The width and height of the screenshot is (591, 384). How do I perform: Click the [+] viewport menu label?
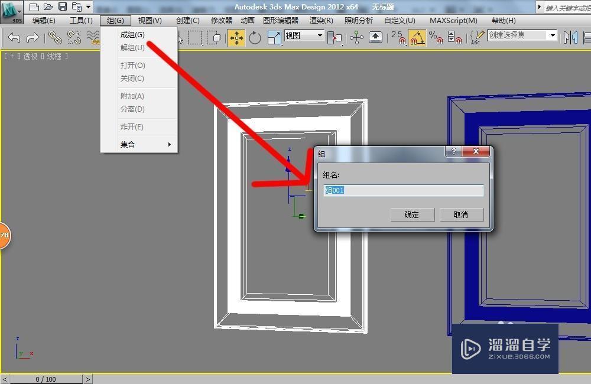(x=12, y=57)
